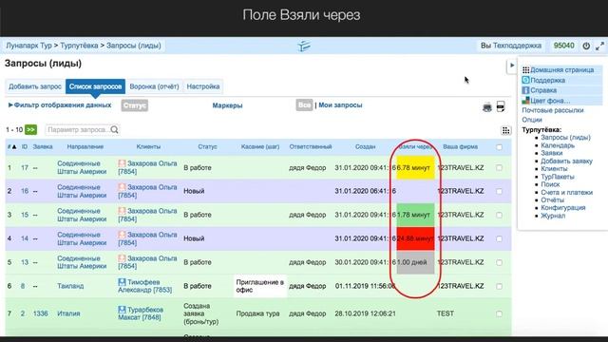Click the printer icon
The height and width of the screenshot is (342, 608).
(487, 107)
